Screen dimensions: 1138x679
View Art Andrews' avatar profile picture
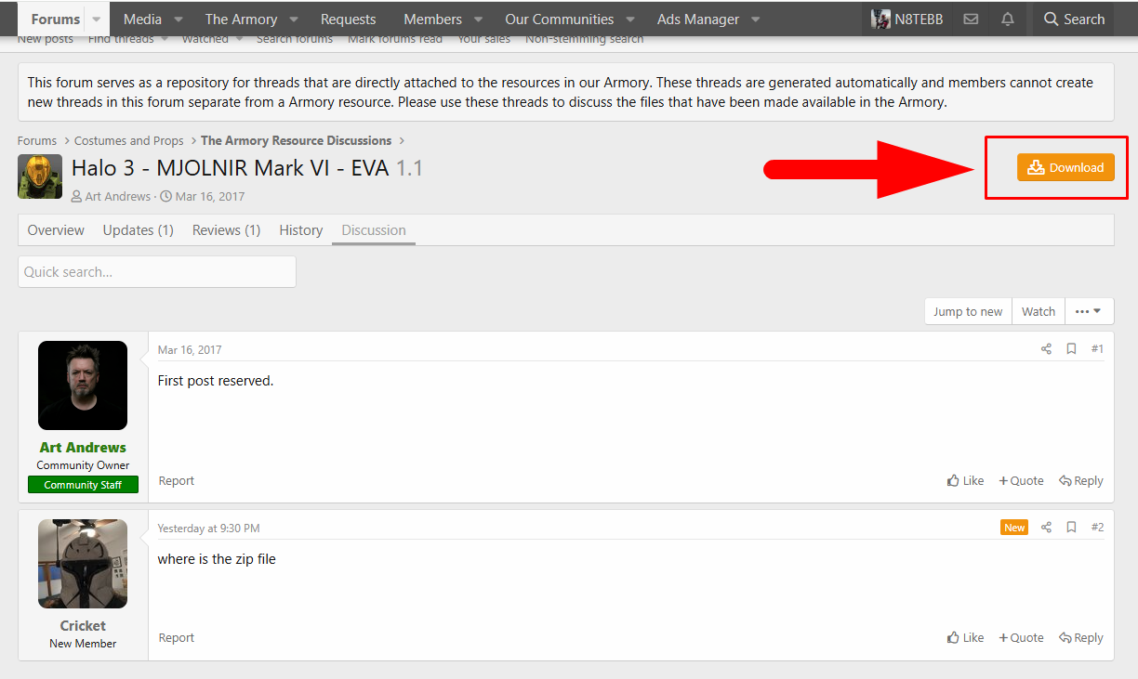[83, 385]
